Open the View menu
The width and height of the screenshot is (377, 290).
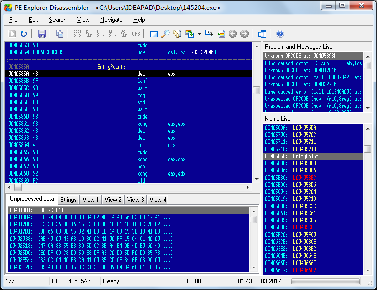click(83, 20)
